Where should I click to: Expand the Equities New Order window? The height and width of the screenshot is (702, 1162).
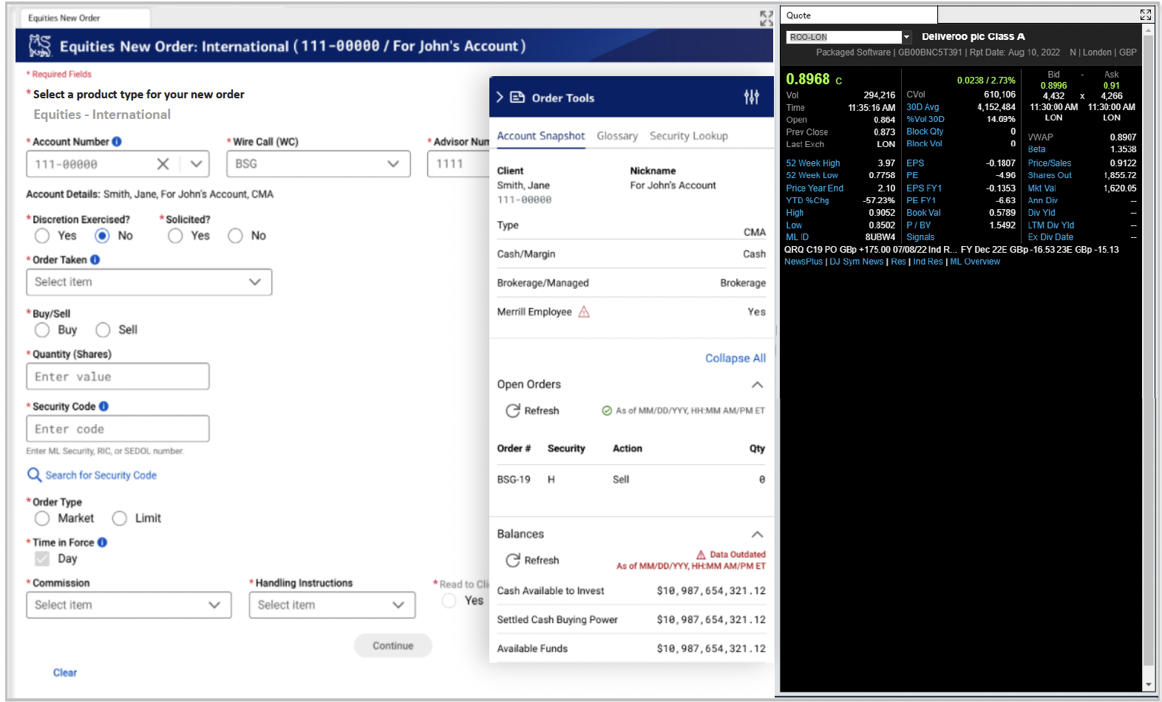(x=766, y=18)
